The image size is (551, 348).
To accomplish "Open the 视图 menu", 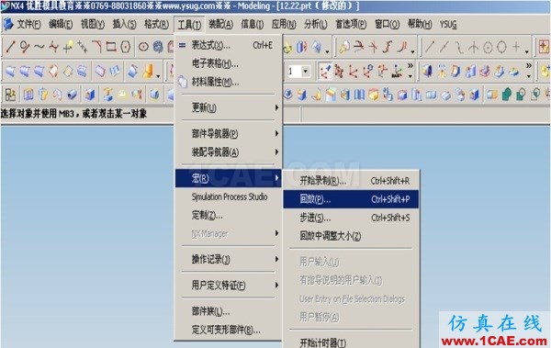I will (93, 24).
